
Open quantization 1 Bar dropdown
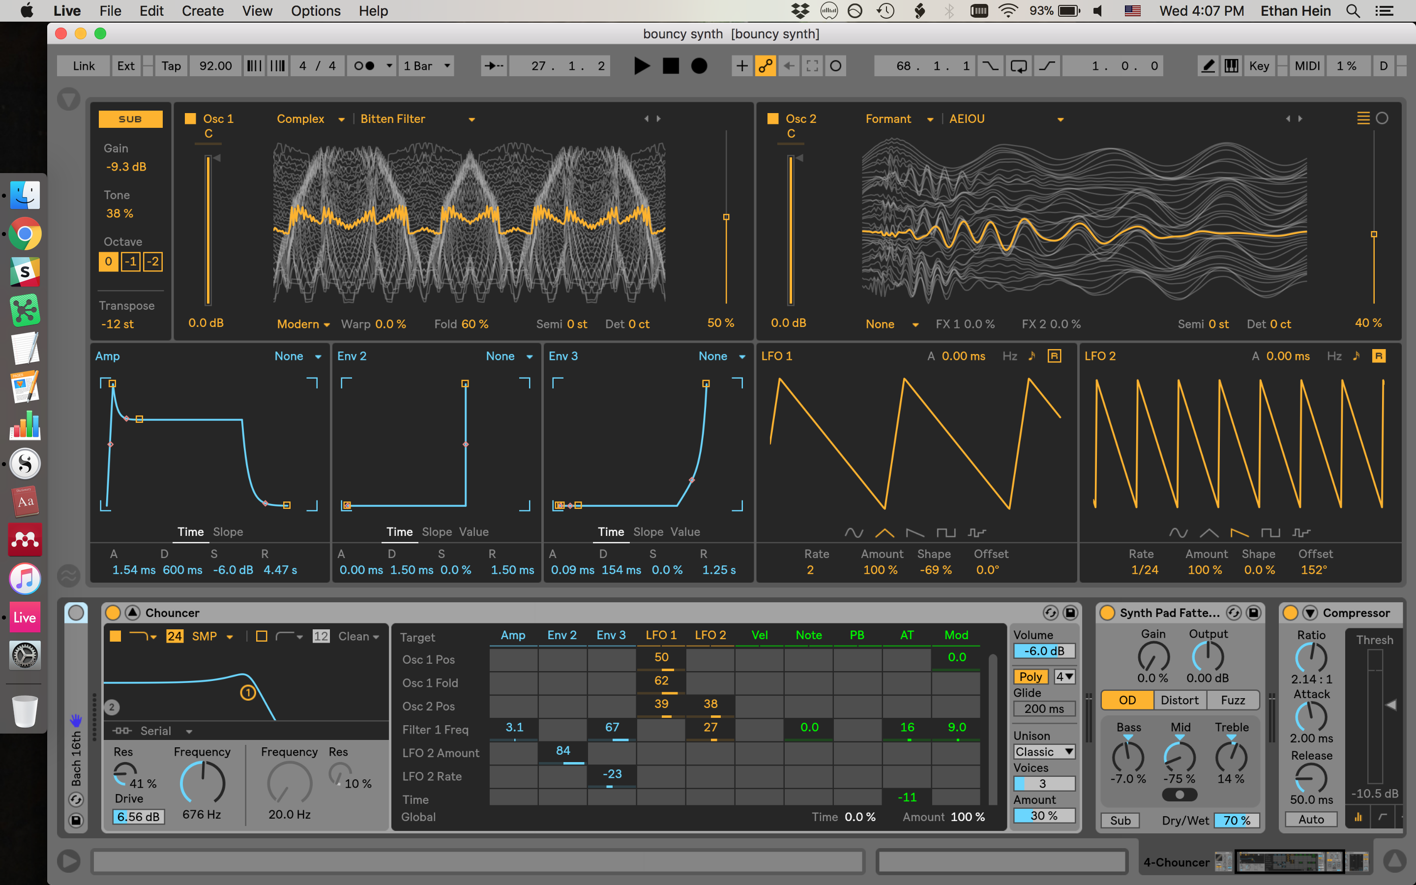pos(427,66)
